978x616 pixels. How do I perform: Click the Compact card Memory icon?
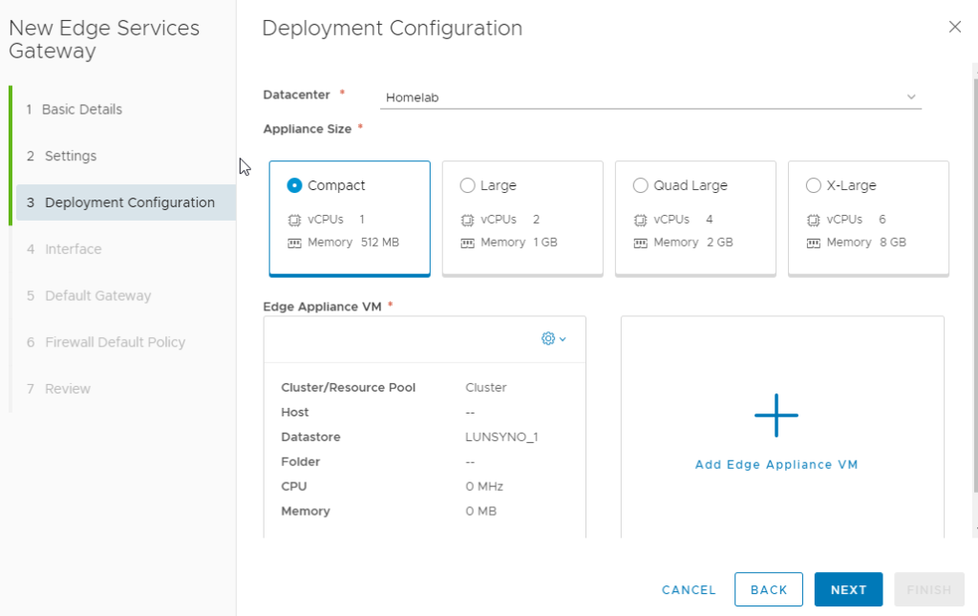[x=294, y=244]
